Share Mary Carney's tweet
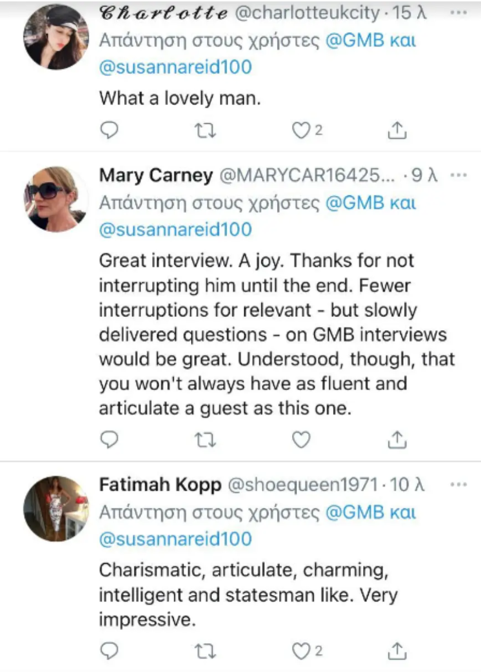The image size is (481, 672). click(397, 440)
